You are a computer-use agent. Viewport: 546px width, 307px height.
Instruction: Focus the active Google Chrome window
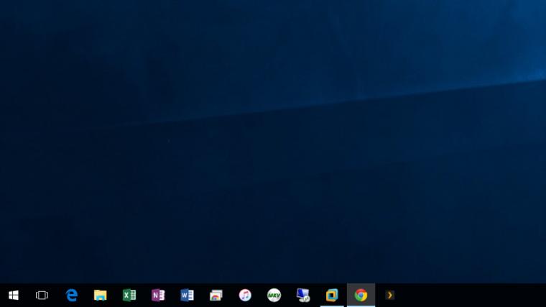pyautogui.click(x=361, y=295)
